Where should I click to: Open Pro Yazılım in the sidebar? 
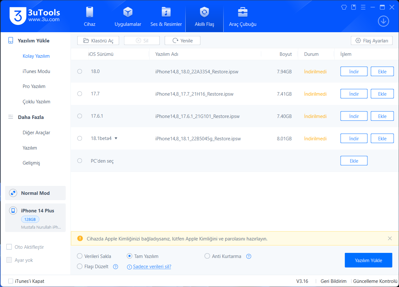pyautogui.click(x=34, y=86)
